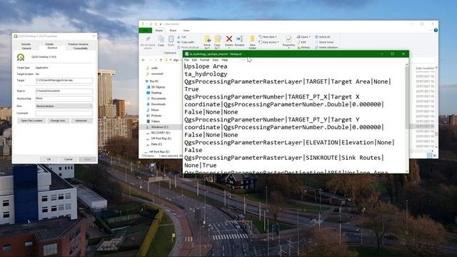Open the Security tab in Properties dialog

pos(26,44)
